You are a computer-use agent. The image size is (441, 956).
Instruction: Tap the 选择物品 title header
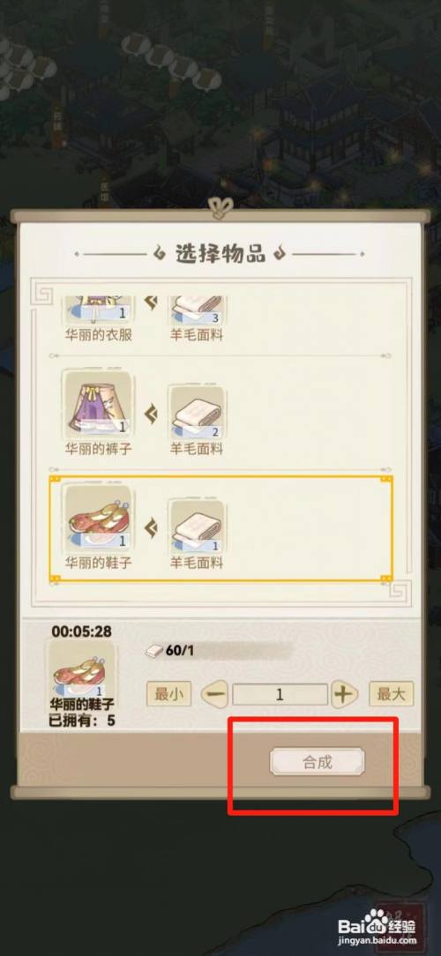220,254
